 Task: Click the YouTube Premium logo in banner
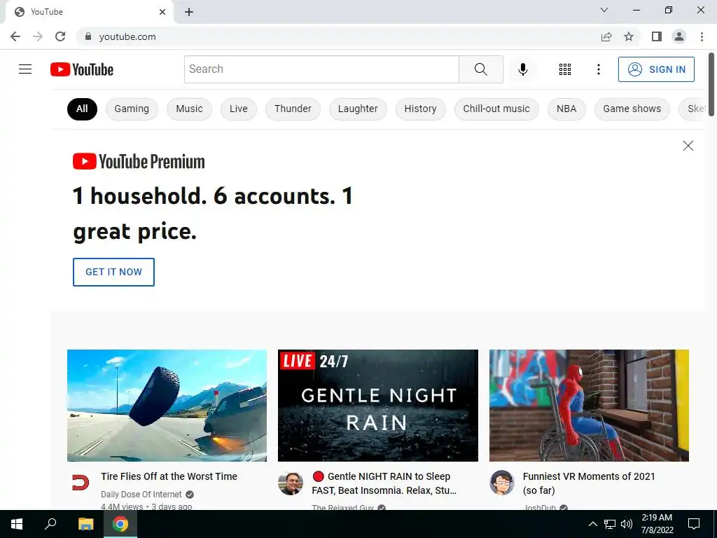[x=139, y=162]
